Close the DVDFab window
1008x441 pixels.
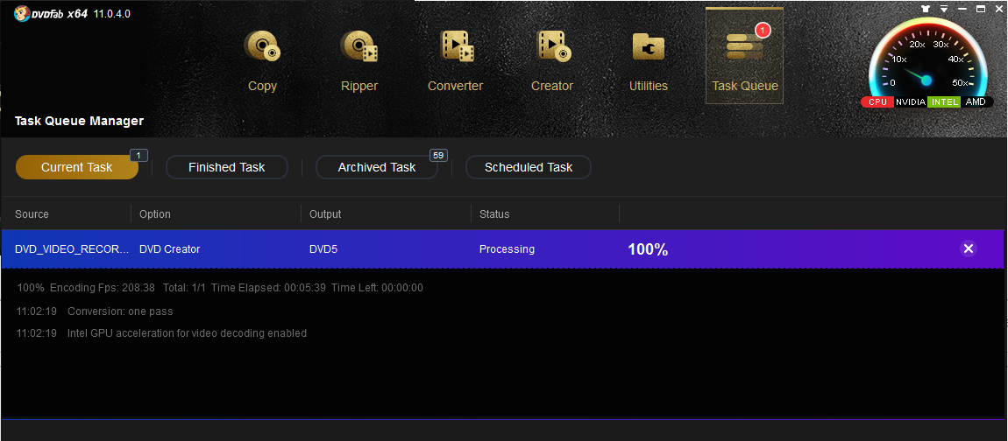[x=999, y=9]
